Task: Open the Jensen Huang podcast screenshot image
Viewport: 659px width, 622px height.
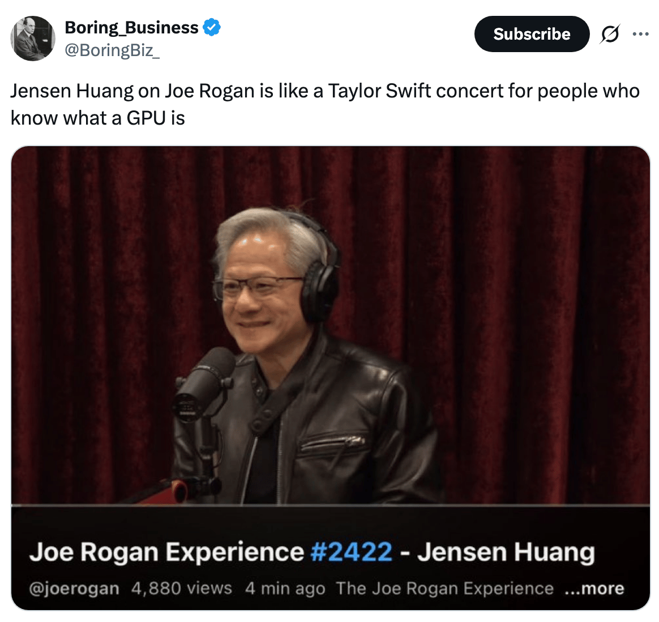Action: coord(330,378)
